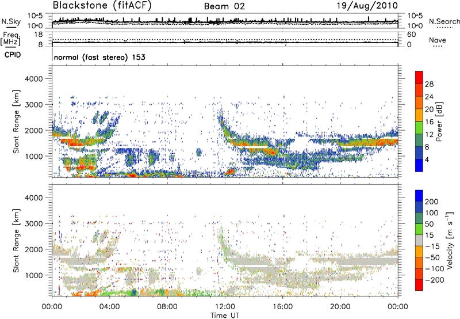Click the '50' velocity colorbar tick label

(x=429, y=224)
